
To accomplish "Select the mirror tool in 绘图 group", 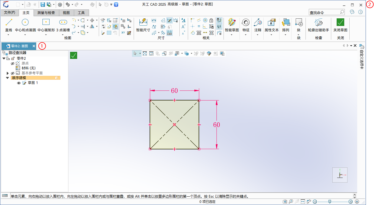I will (92, 26).
